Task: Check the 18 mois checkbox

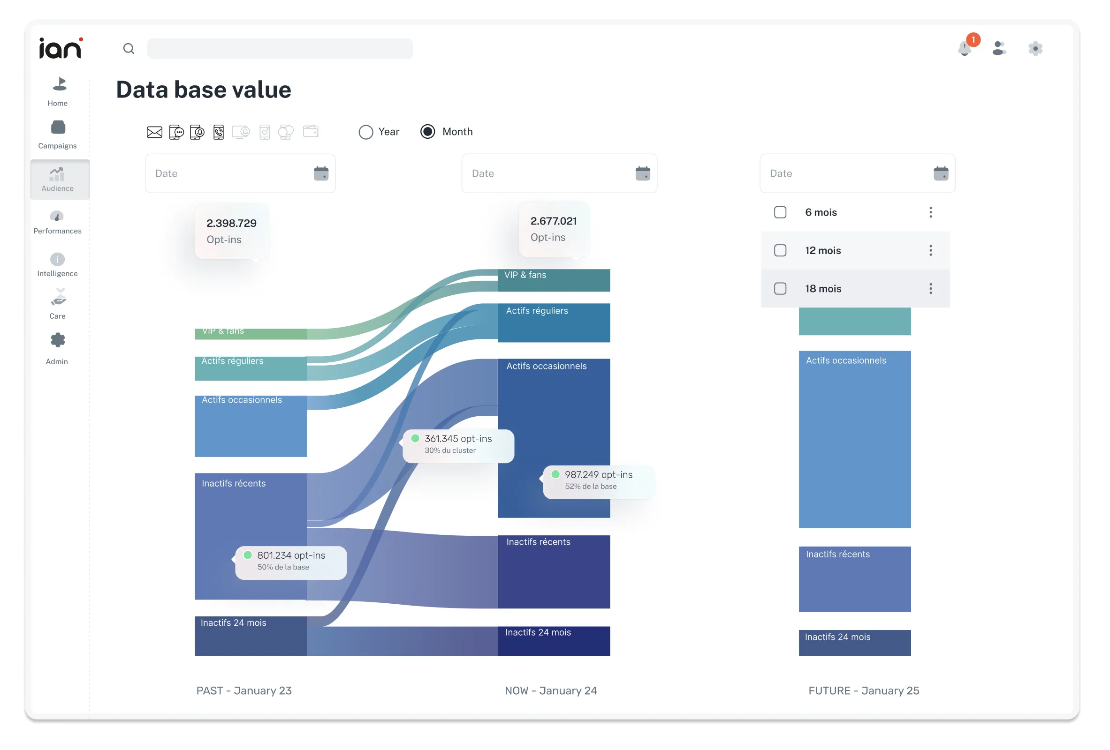Action: pyautogui.click(x=780, y=289)
